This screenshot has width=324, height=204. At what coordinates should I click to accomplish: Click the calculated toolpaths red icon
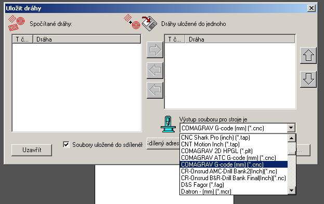click(x=16, y=23)
